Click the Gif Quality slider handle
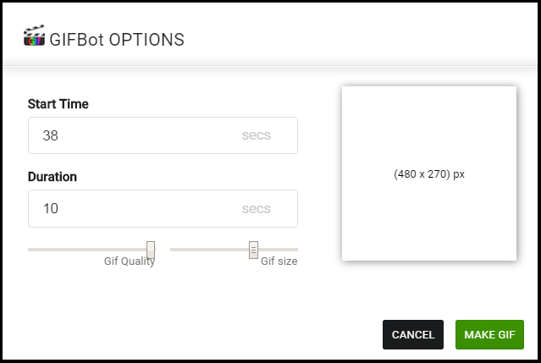This screenshot has height=363, width=541. 151,250
